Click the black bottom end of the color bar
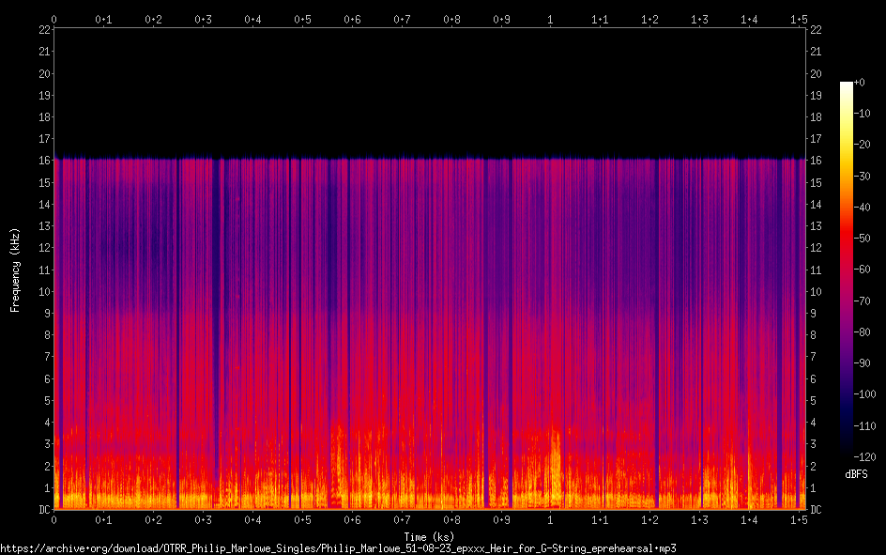 846,454
